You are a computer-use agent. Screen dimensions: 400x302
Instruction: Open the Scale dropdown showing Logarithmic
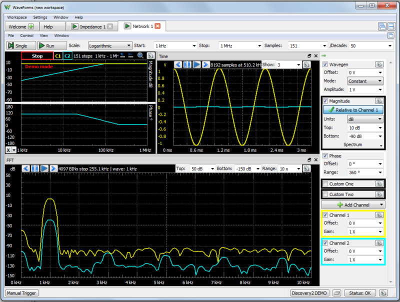109,45
